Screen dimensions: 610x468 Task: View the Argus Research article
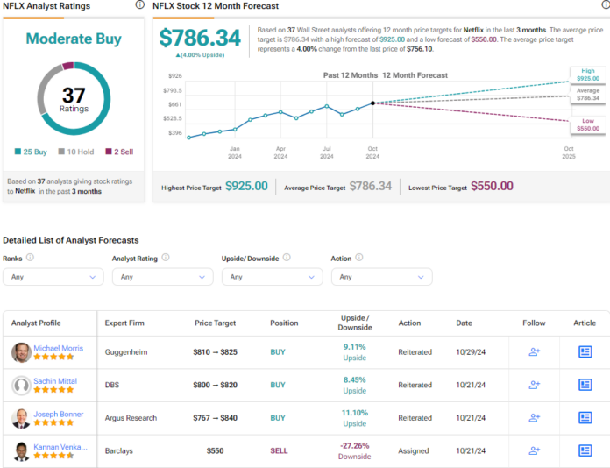click(585, 417)
